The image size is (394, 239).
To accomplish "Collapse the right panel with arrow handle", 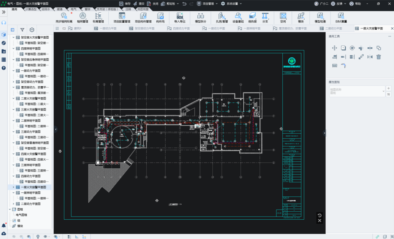I will [x=324, y=133].
